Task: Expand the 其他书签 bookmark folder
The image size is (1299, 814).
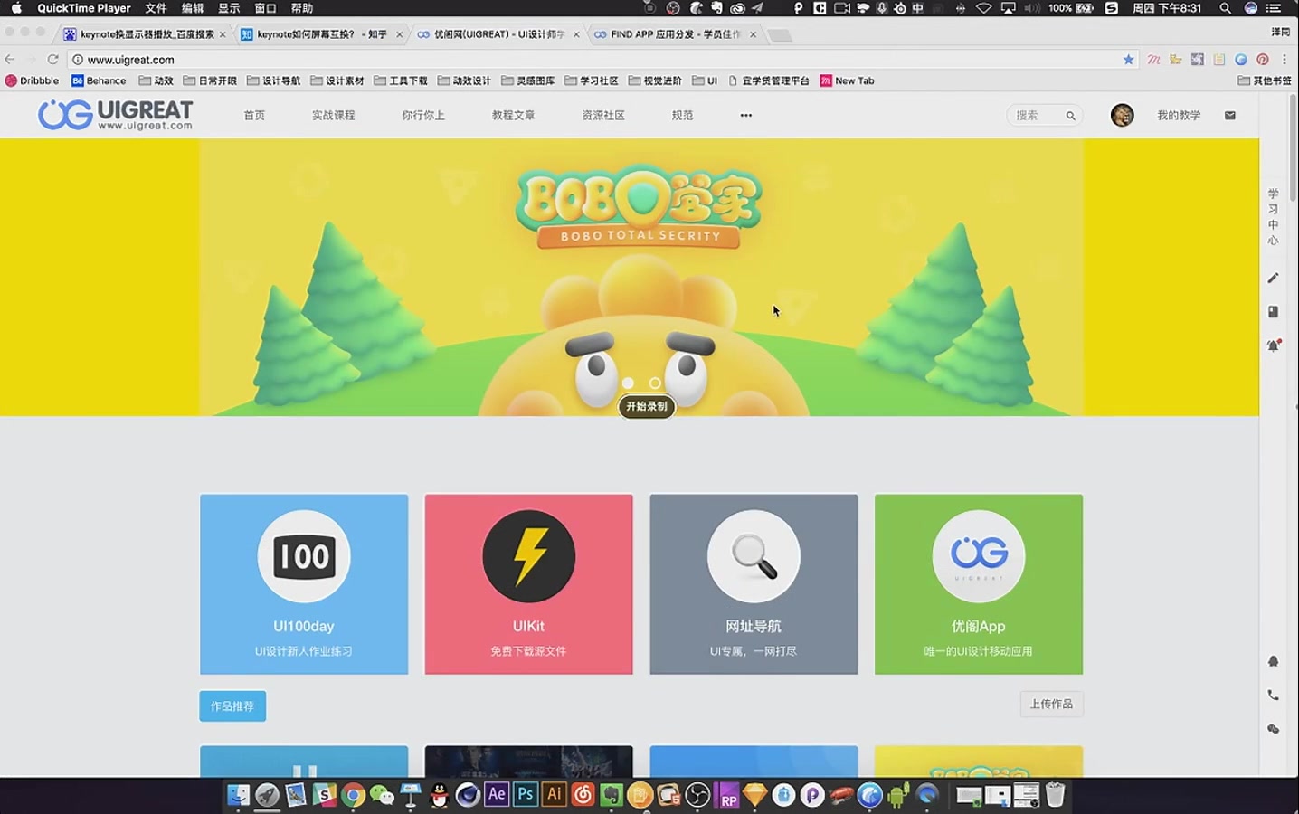Action: tap(1265, 80)
